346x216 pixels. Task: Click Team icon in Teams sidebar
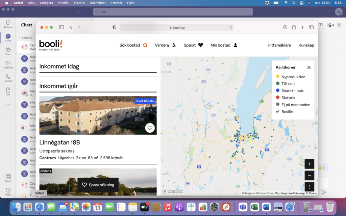[8, 51]
